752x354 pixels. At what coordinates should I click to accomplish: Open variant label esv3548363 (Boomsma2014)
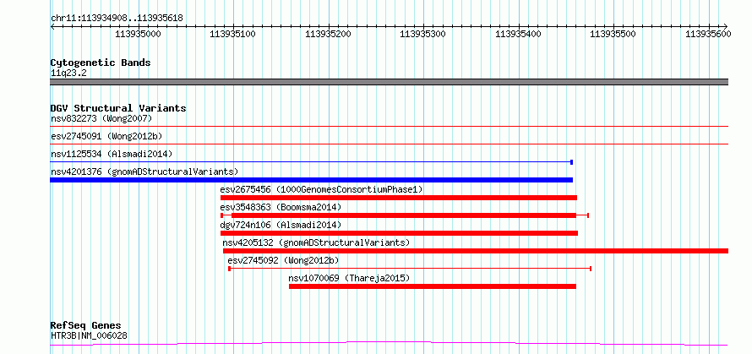pyautogui.click(x=281, y=207)
